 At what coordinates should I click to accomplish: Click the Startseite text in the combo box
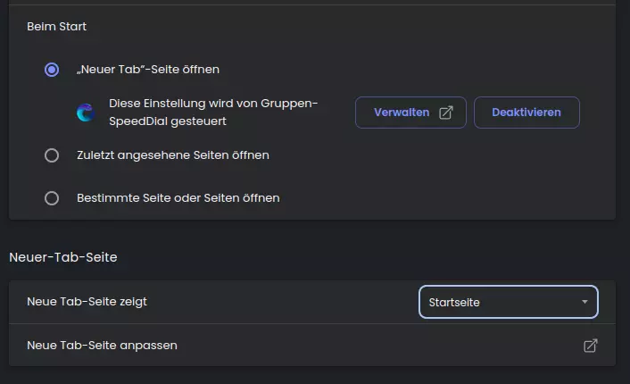[x=454, y=303]
